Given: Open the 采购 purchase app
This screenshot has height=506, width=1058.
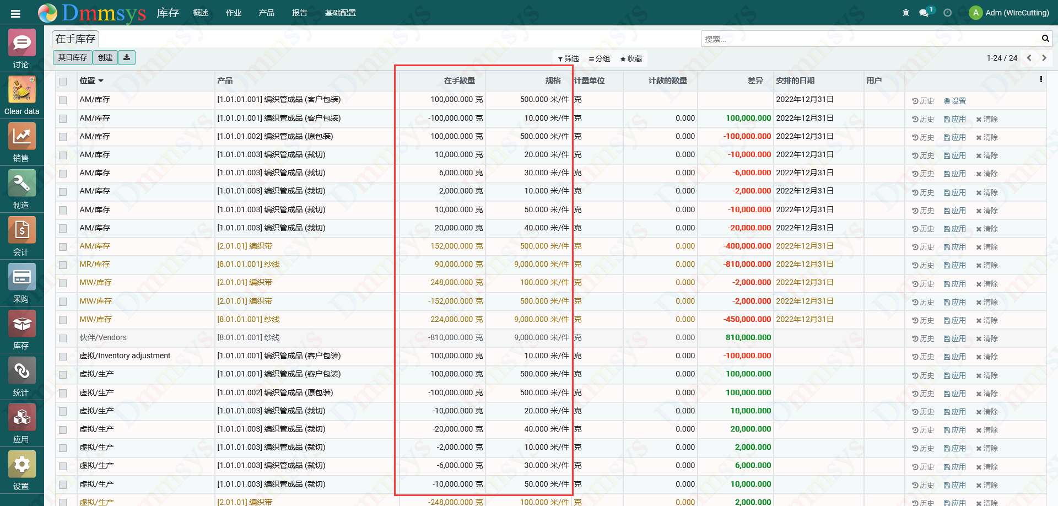Looking at the screenshot, I should coord(21,283).
